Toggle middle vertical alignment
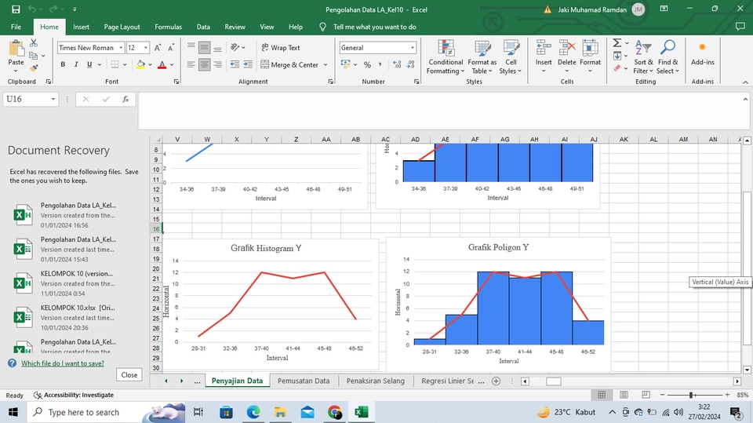753x423 pixels. (205, 48)
